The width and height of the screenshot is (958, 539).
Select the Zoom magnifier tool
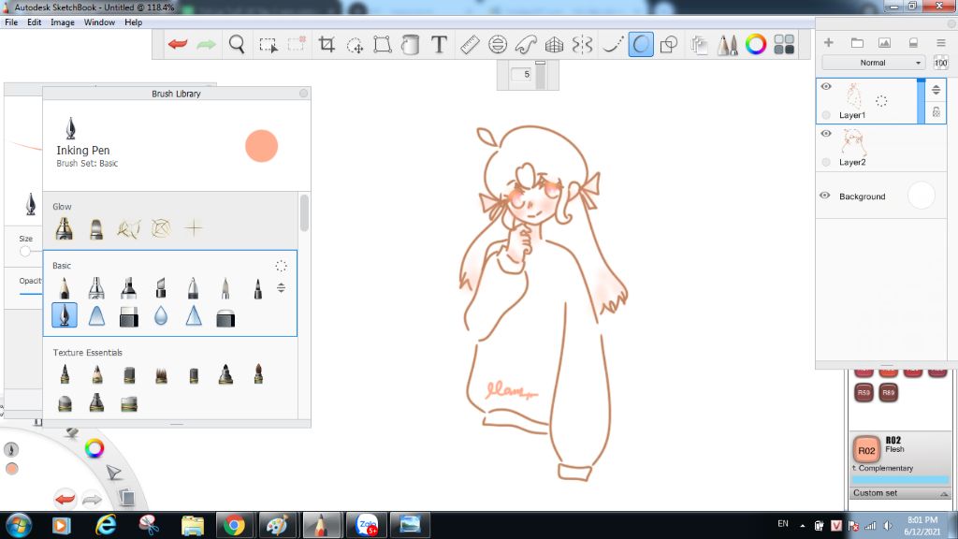point(237,44)
